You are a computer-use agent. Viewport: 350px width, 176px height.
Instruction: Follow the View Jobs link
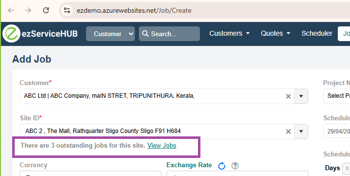click(x=162, y=145)
